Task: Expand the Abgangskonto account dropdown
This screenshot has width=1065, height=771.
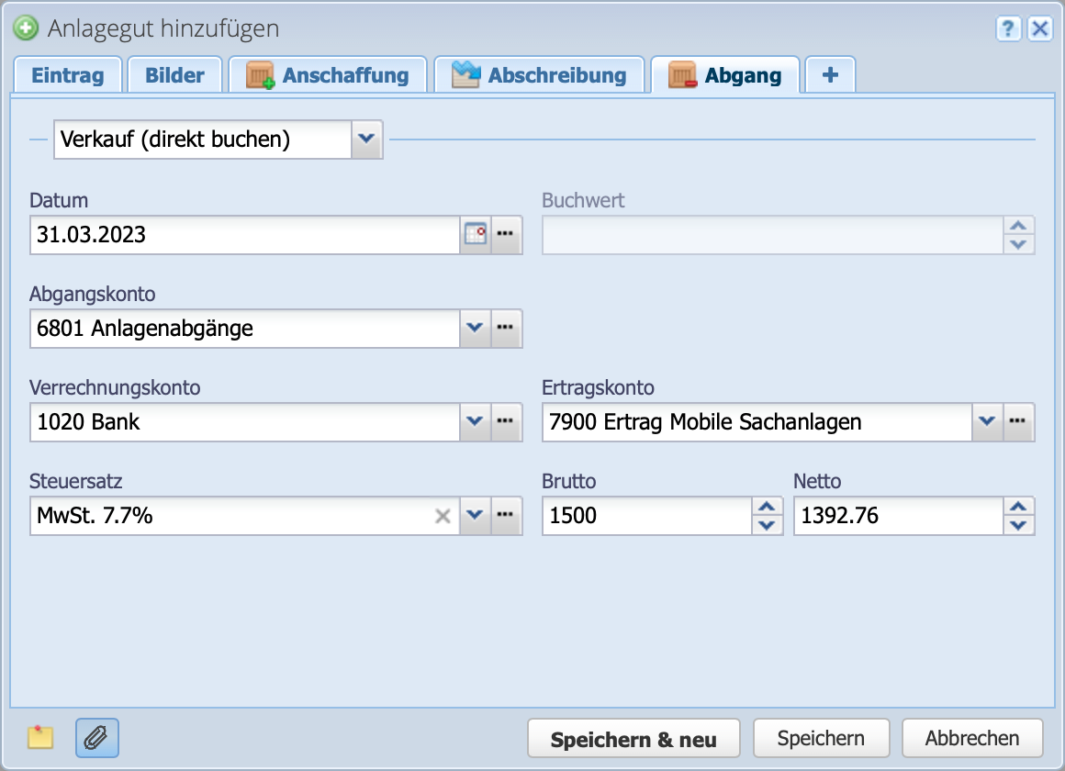Action: coord(475,329)
